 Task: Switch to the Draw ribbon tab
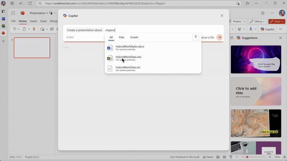coord(43,21)
